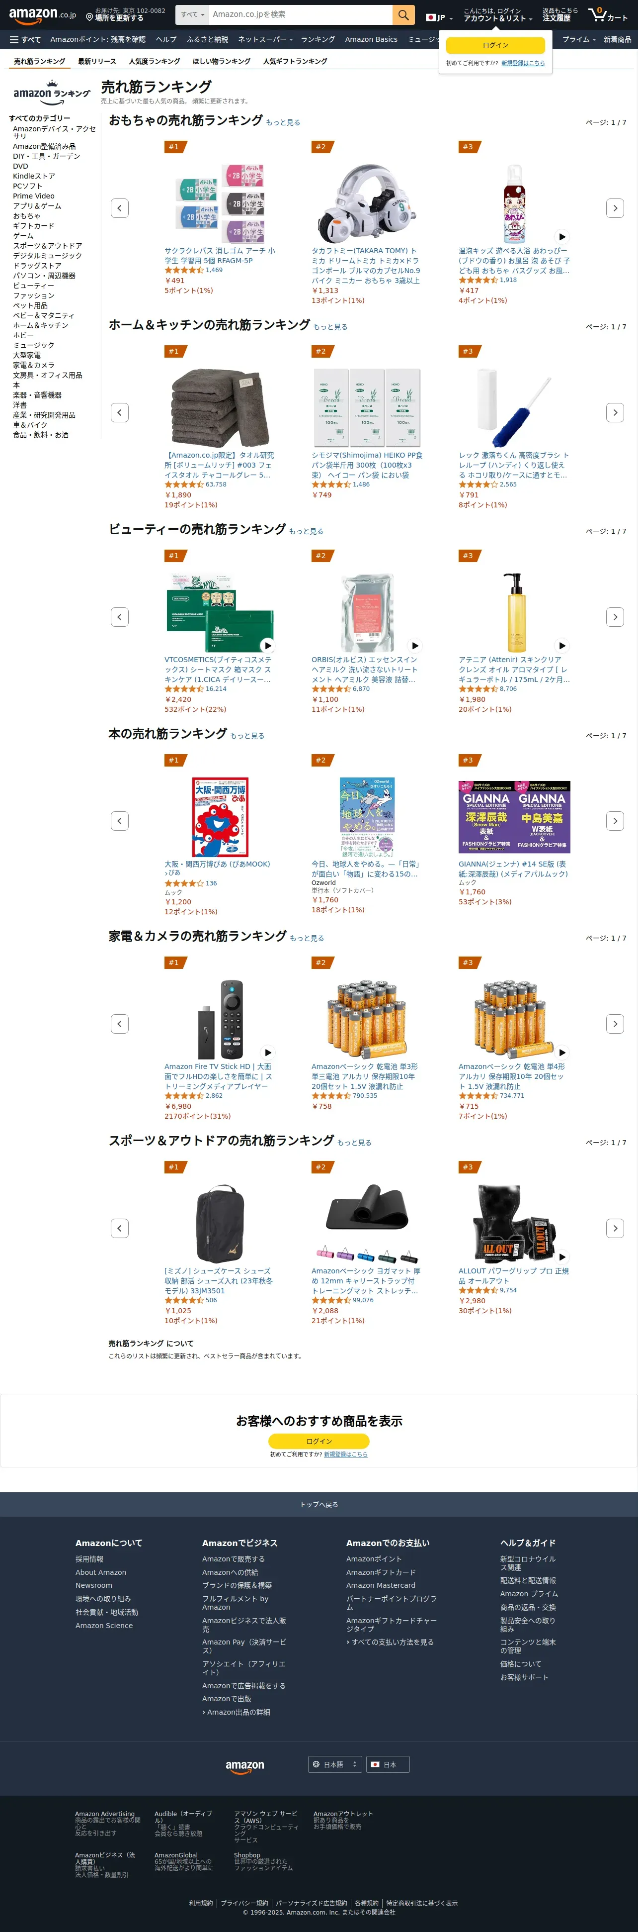Open the すべて search category dropdown

[x=192, y=15]
